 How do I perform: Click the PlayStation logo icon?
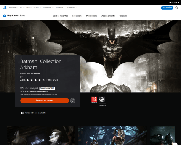[x=5, y=8]
